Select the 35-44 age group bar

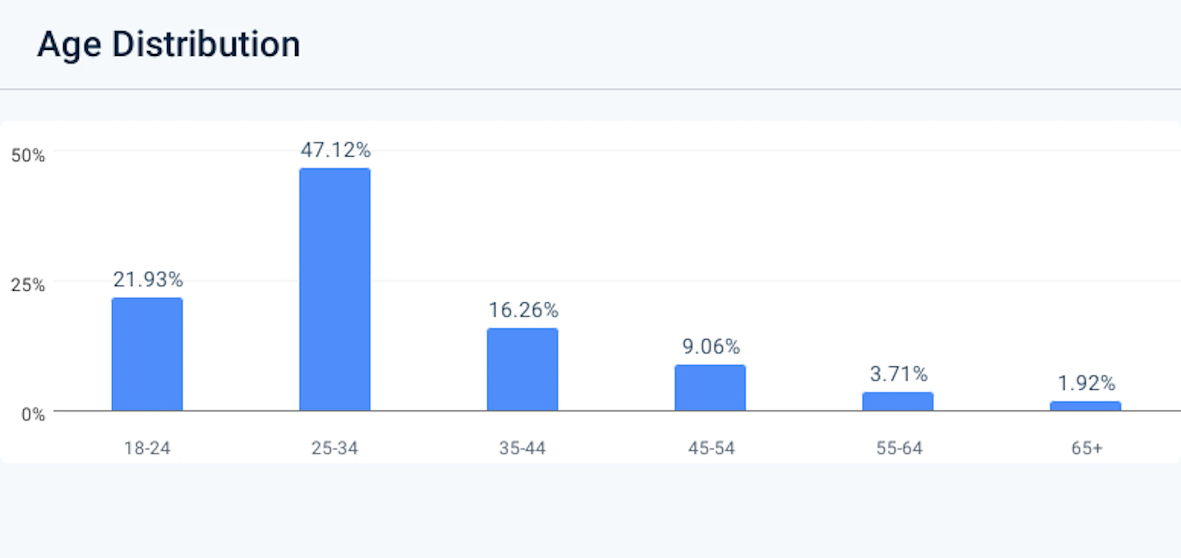tap(522, 369)
